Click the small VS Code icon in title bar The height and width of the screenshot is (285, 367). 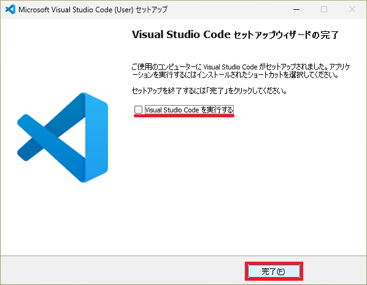pos(10,9)
